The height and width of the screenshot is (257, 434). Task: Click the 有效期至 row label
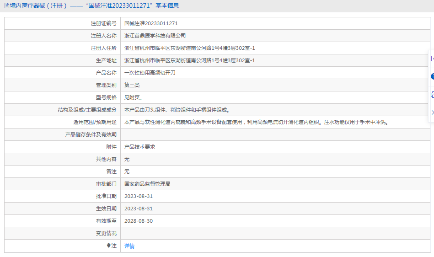[x=106, y=221]
